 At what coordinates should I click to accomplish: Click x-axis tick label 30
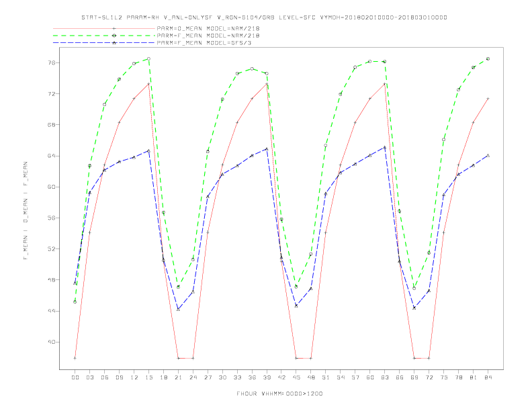coord(222,377)
